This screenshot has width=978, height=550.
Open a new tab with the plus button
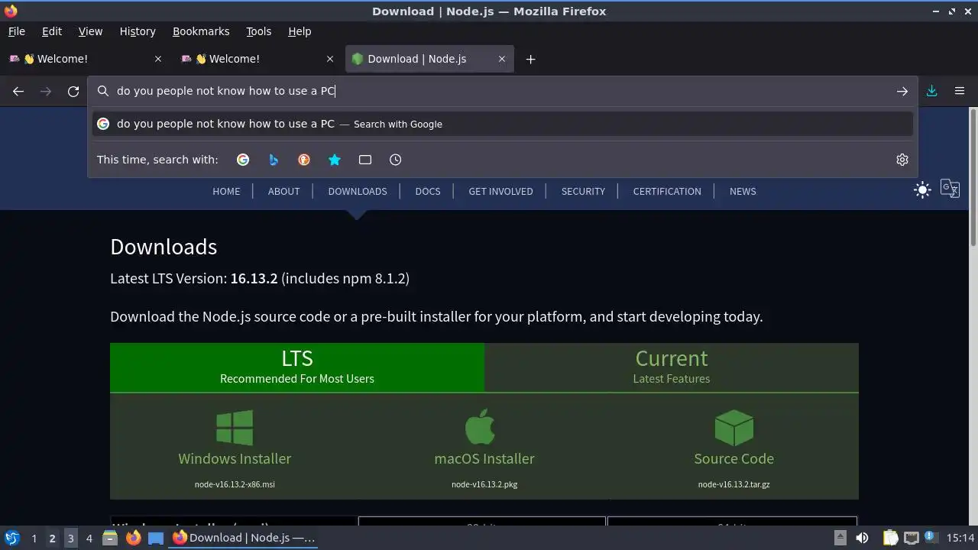(x=530, y=59)
